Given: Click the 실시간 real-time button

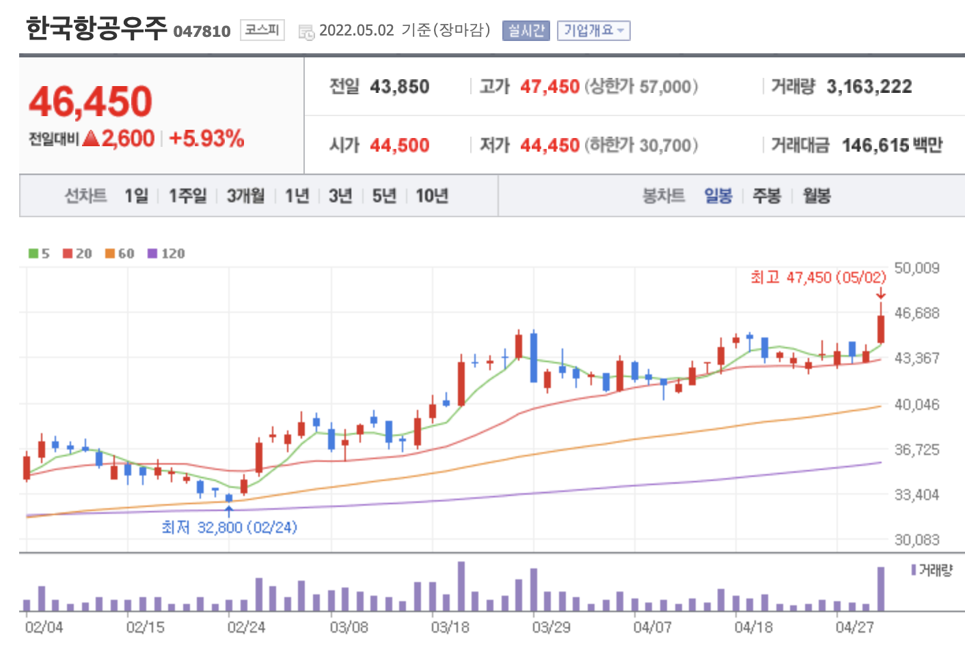Looking at the screenshot, I should pos(526,31).
